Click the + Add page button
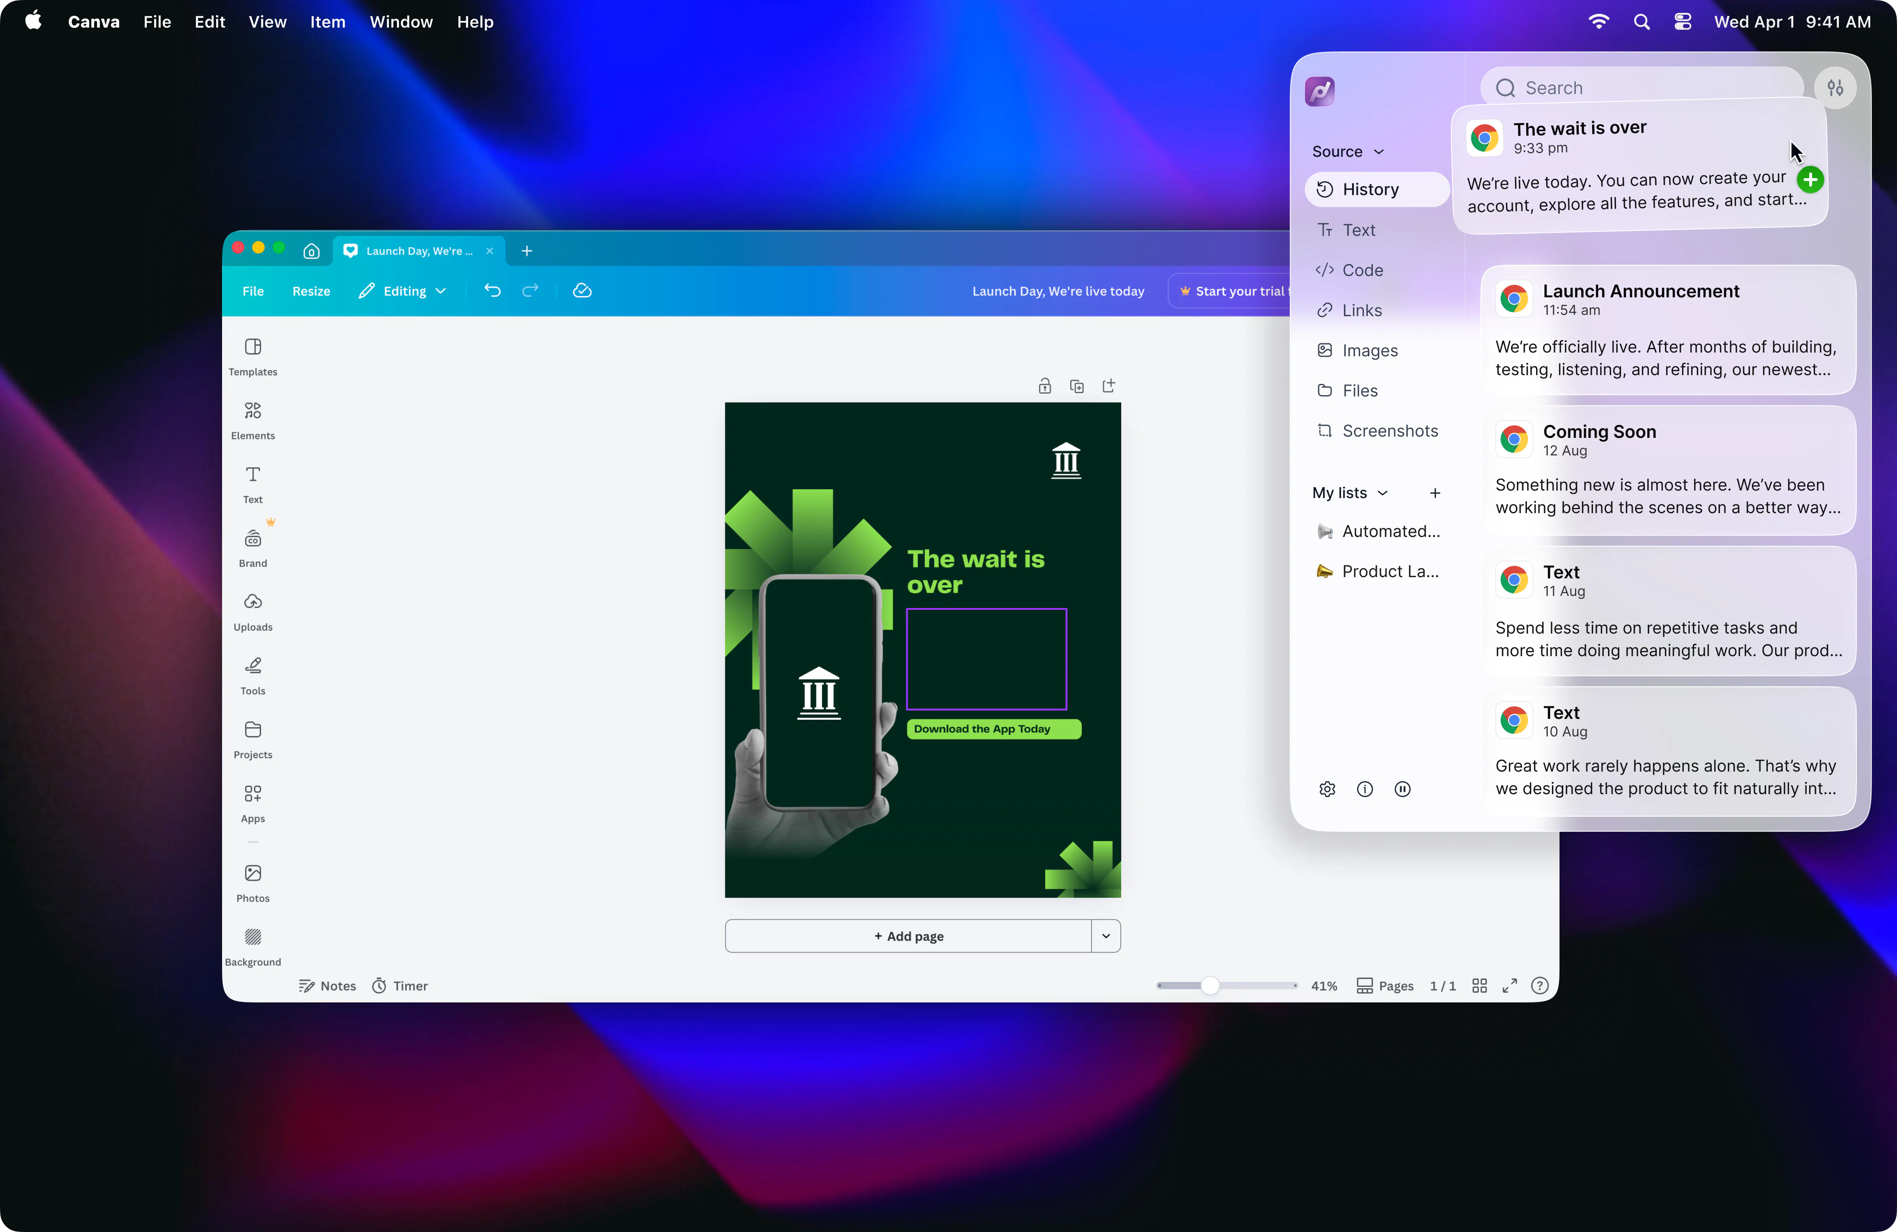This screenshot has height=1232, width=1897. 908,936
